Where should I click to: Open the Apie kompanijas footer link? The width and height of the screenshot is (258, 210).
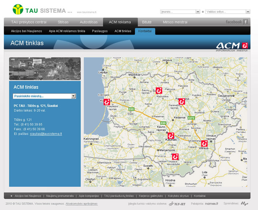pos(89,196)
